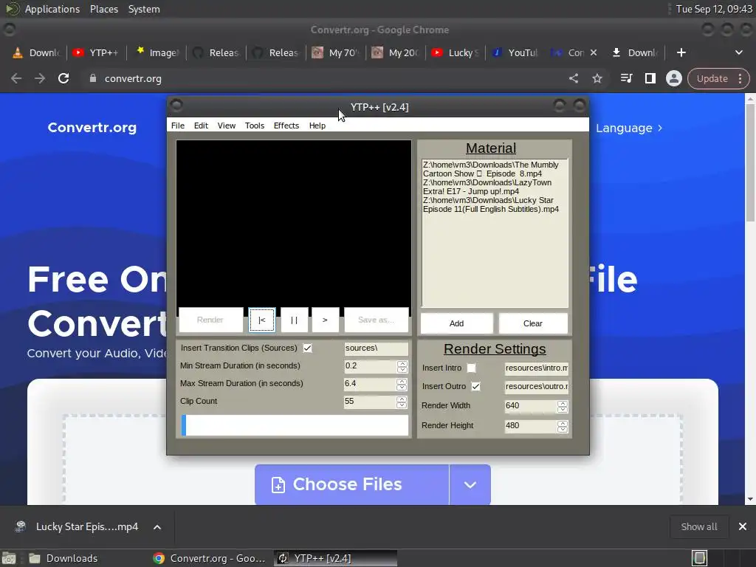
Task: Click the Render button
Action: pos(210,320)
